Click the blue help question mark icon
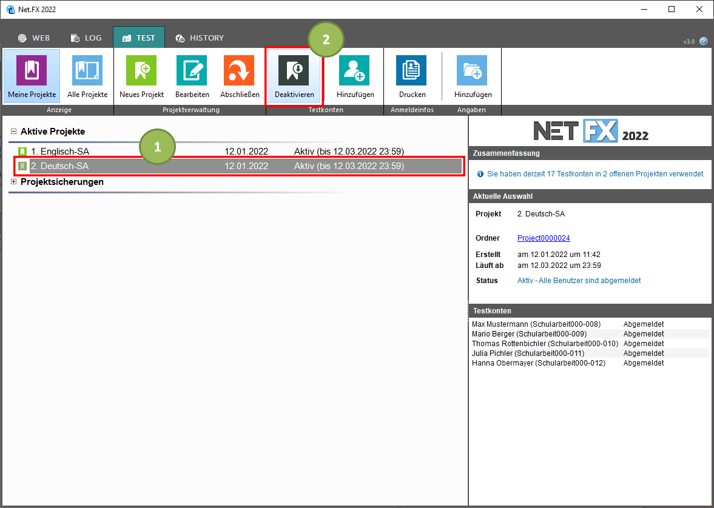Screen dimensions: 714x508 point(704,41)
